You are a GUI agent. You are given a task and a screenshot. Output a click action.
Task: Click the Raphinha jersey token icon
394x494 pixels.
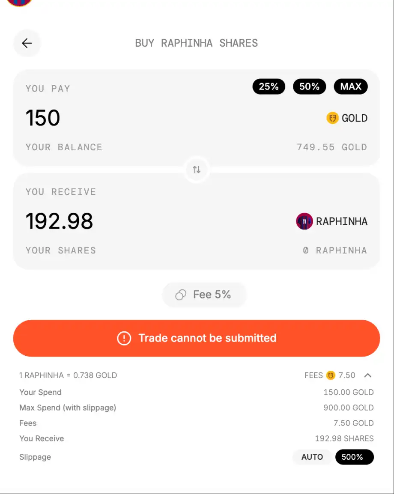(x=304, y=221)
